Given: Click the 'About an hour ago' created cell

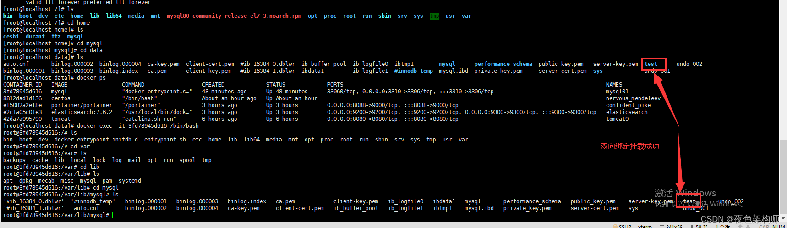Looking at the screenshot, I should (x=229, y=98).
